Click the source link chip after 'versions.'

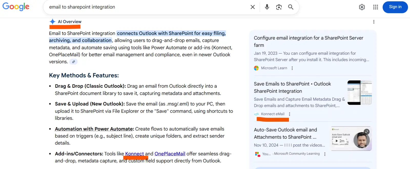click(74, 62)
